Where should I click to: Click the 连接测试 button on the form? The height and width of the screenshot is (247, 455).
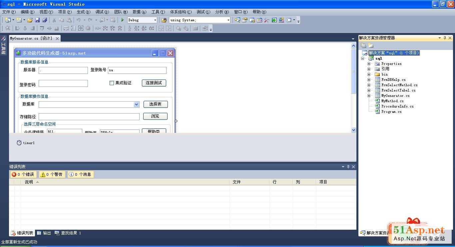[154, 83]
